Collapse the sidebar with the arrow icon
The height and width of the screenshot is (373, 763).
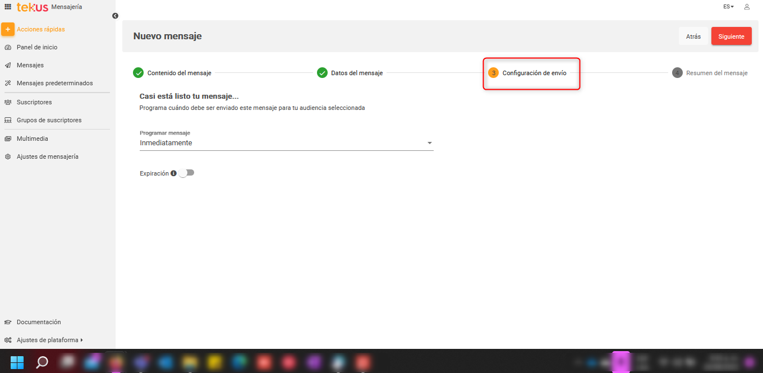tap(115, 16)
